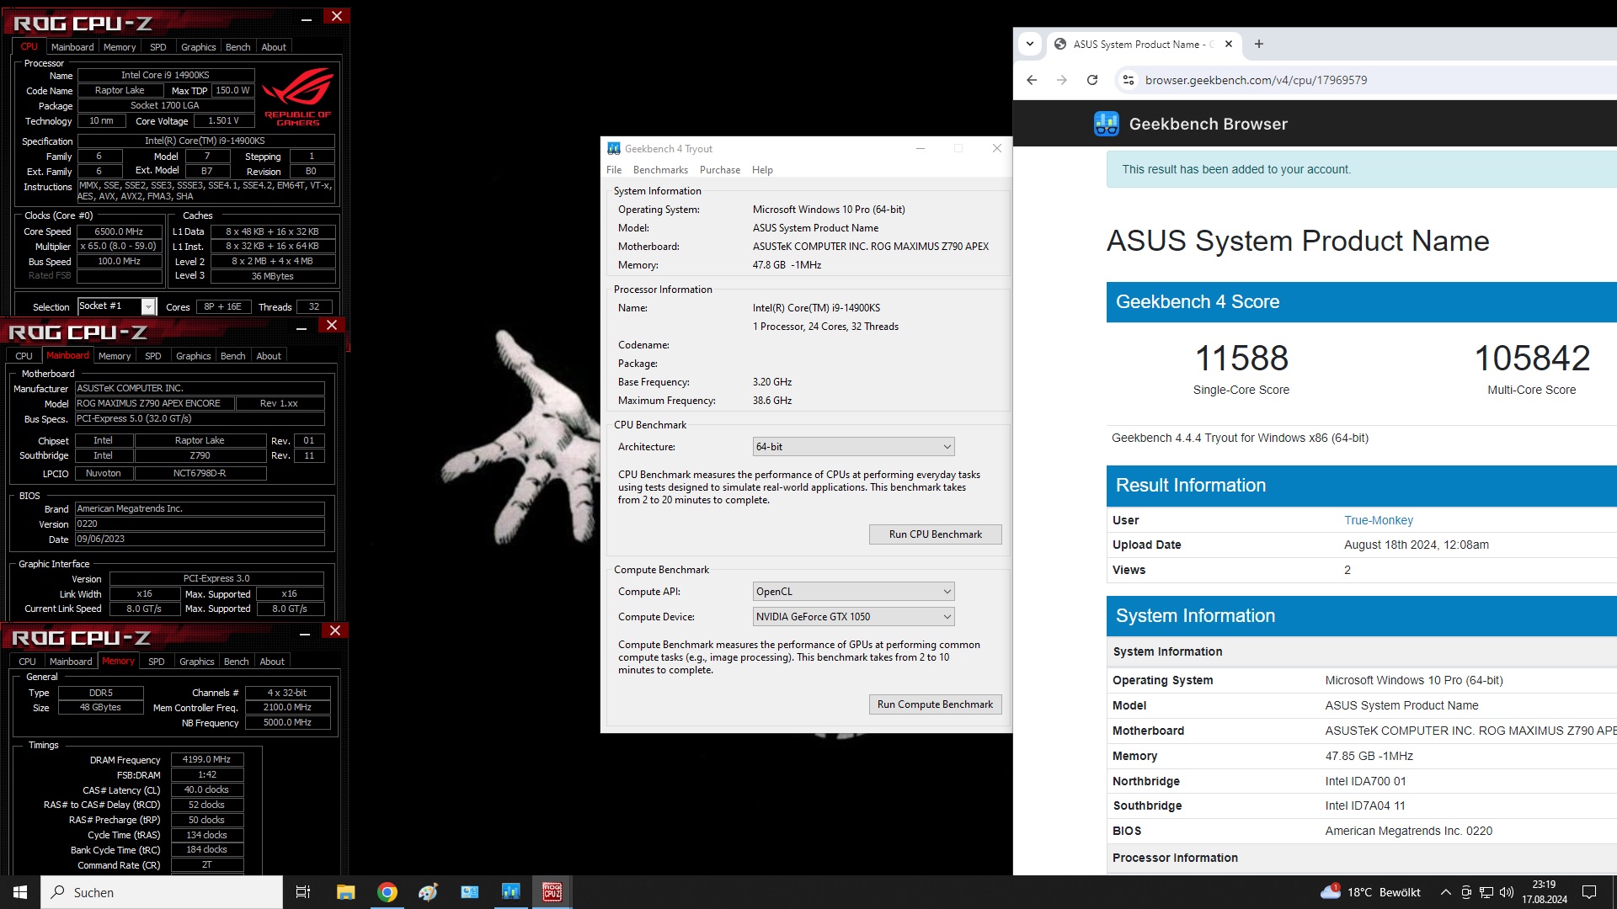Switch to Memory tab in top CPU-Z window
Screen dimensions: 1617x909
pos(120,47)
